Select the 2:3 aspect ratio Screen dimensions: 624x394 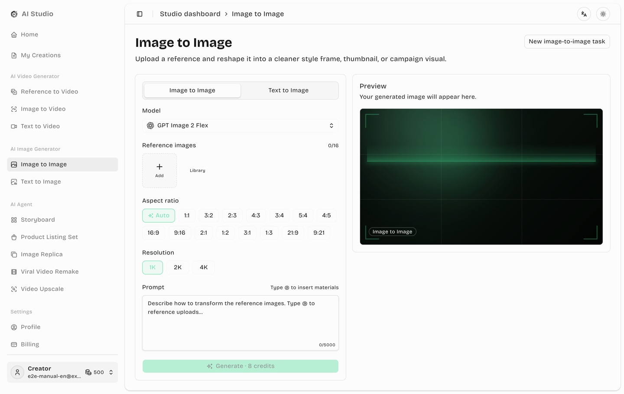point(232,216)
